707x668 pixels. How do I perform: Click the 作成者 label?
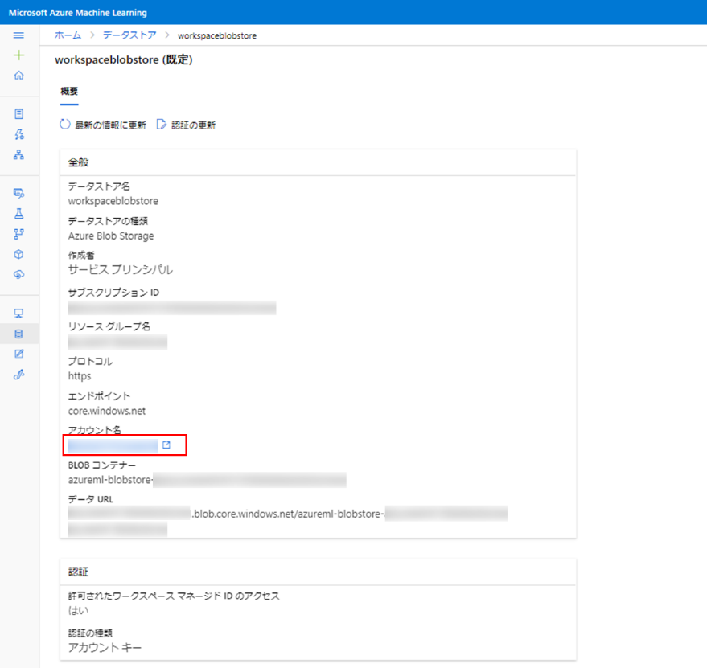[81, 255]
